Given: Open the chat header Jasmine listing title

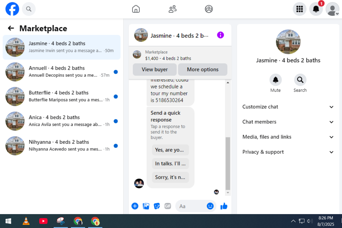Looking at the screenshot, I should tap(179, 36).
